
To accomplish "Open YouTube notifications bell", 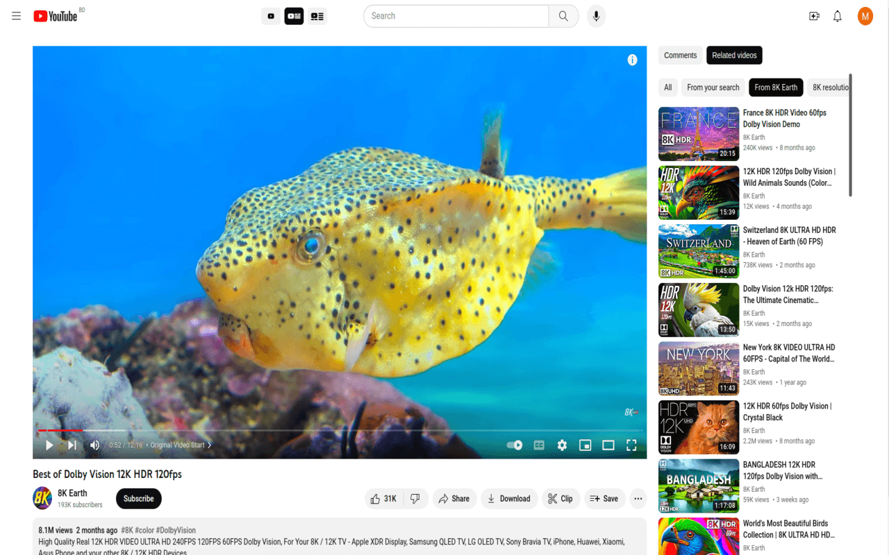I will click(837, 16).
